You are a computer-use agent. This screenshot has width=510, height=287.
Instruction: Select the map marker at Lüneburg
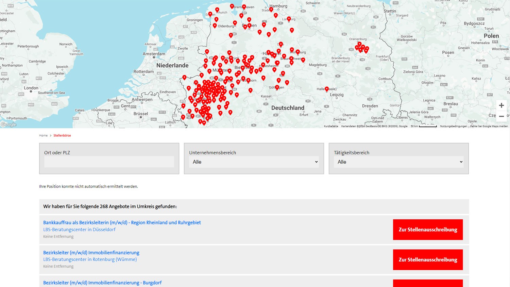click(289, 19)
